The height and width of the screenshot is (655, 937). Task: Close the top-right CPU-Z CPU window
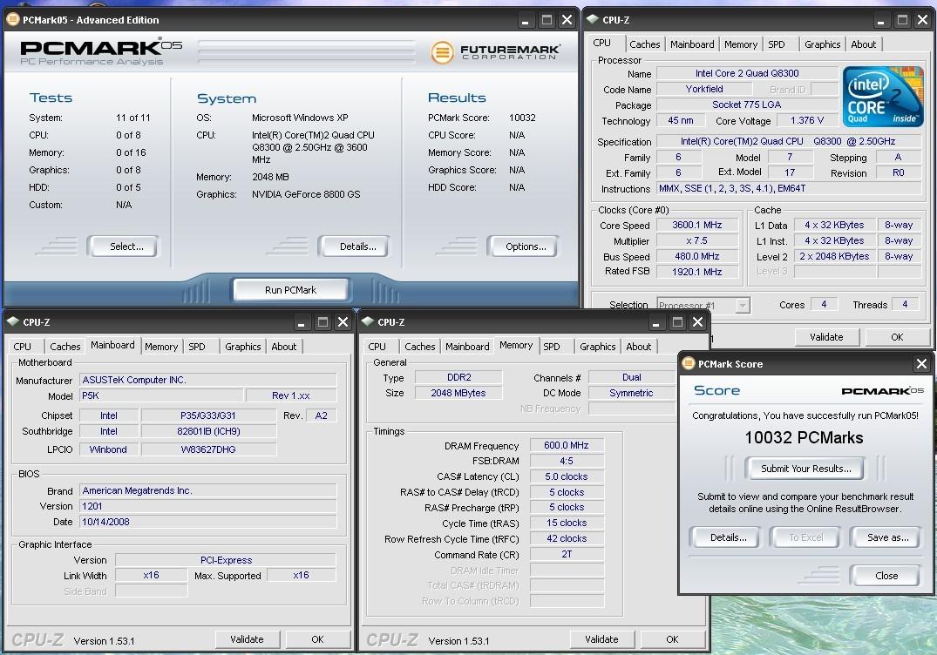click(x=923, y=20)
